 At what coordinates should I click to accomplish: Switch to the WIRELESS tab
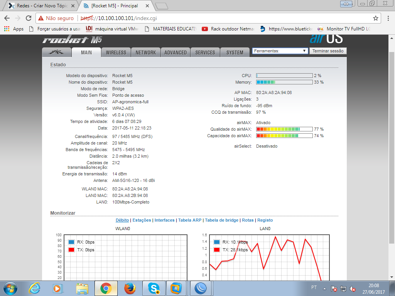click(116, 52)
